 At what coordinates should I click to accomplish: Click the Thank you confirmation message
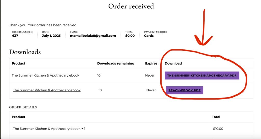tap(43, 25)
